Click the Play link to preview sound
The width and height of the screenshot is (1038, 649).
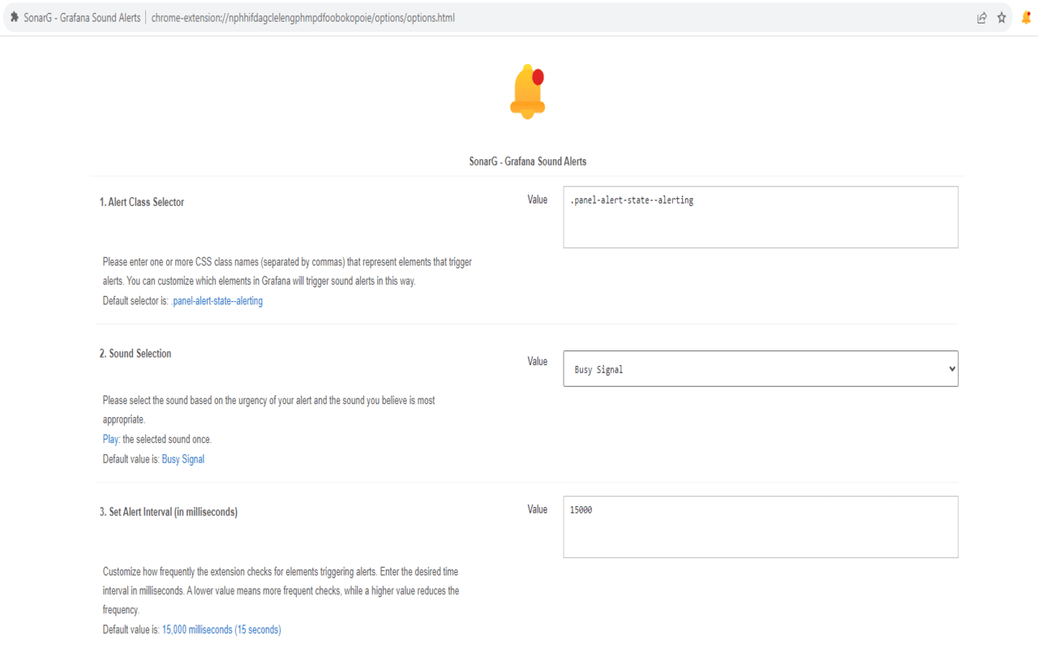coord(111,440)
